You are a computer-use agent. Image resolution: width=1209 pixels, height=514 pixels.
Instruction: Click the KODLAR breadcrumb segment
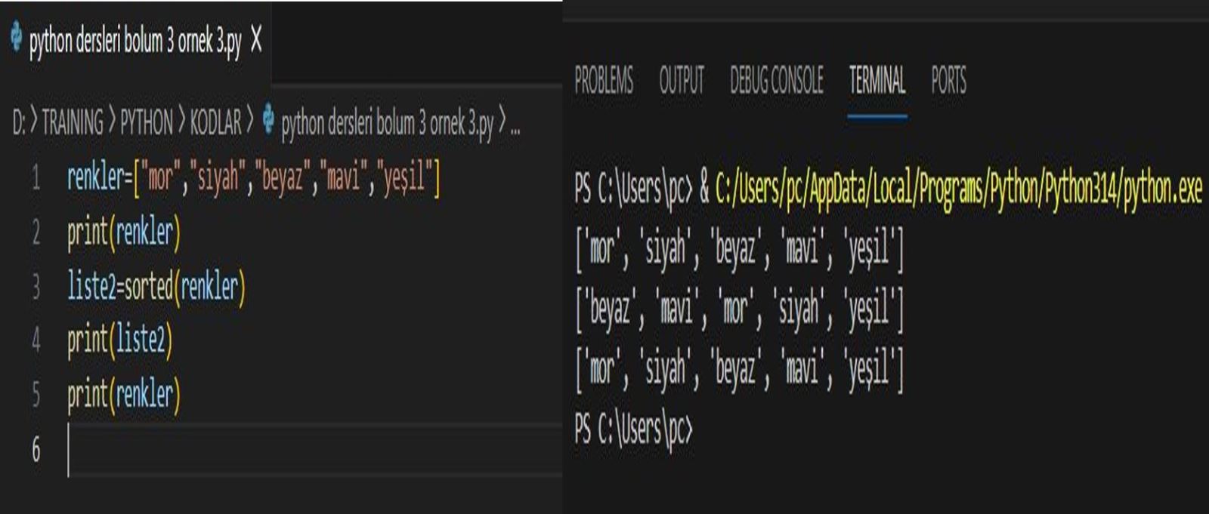point(215,122)
